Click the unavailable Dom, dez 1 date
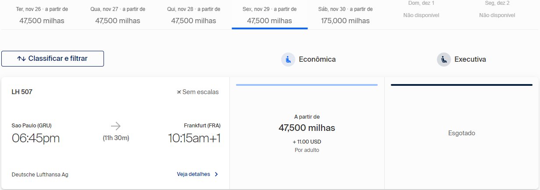The width and height of the screenshot is (540, 190). click(x=421, y=10)
